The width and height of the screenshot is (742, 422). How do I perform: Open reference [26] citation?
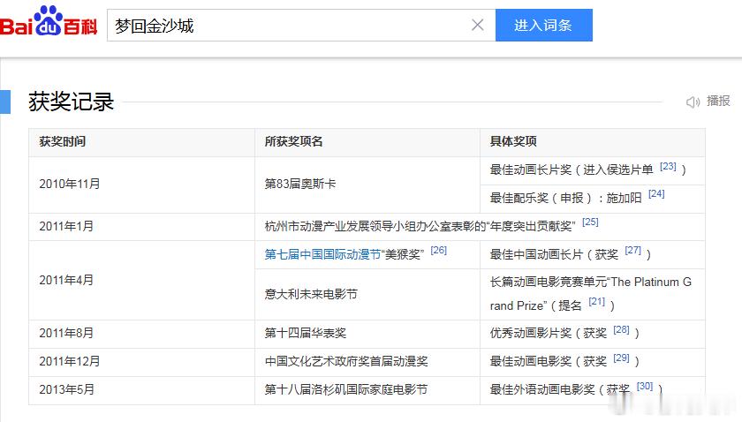click(x=439, y=250)
